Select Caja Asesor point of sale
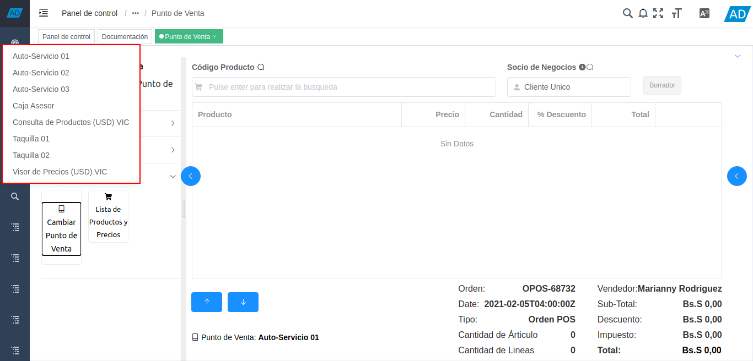This screenshot has width=753, height=361. point(34,106)
